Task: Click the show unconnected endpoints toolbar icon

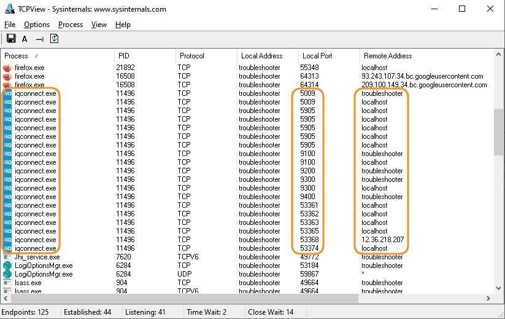Action: pos(40,39)
